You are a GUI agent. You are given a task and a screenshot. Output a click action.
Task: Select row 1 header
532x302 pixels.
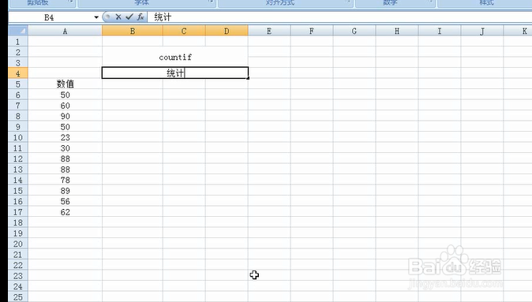[x=18, y=41]
